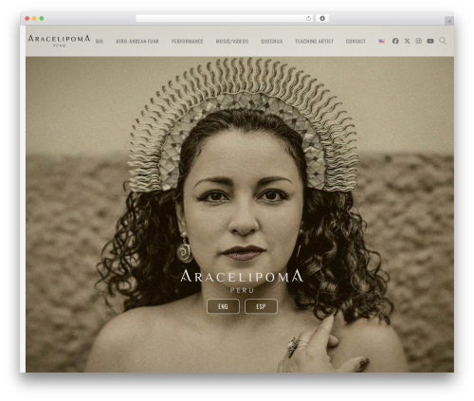Click the Aracelipoma Peru header logo

coord(59,41)
